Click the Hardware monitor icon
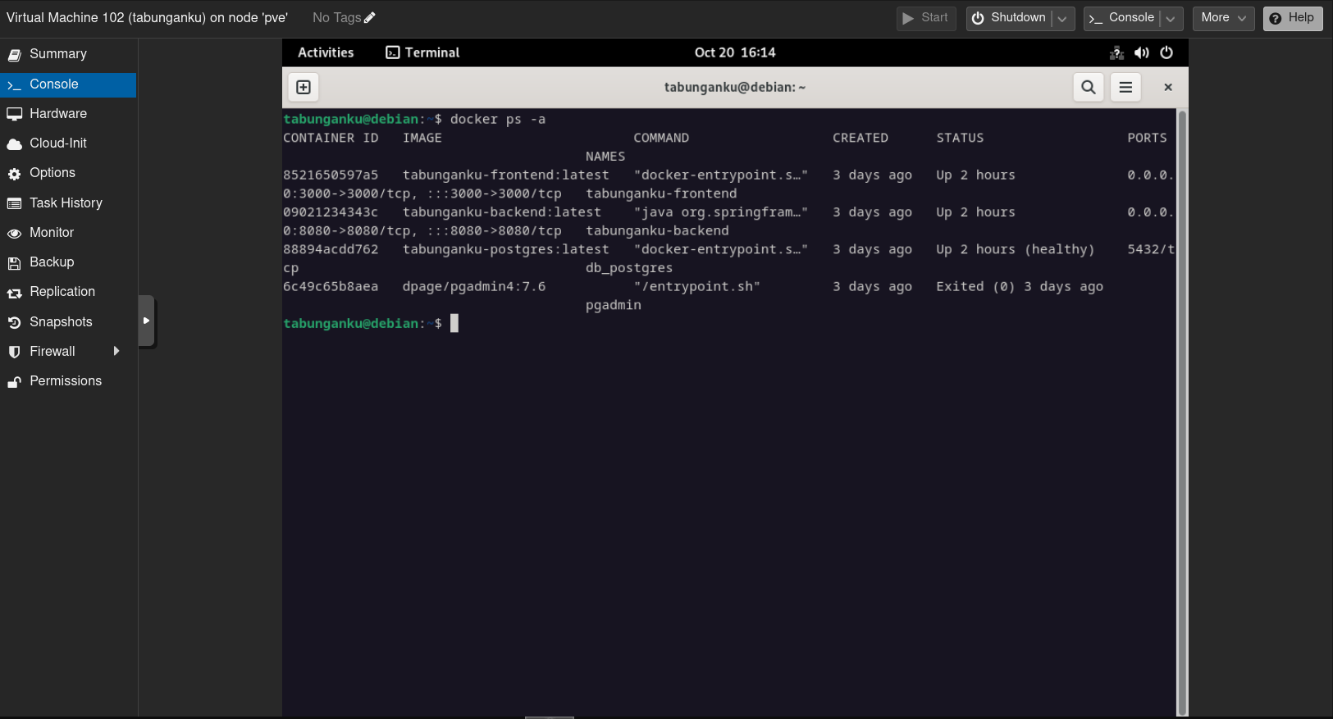The width and height of the screenshot is (1333, 719). pos(14,114)
